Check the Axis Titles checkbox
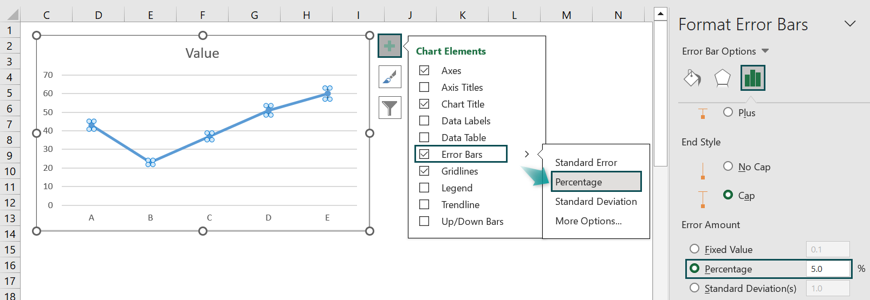 point(424,87)
